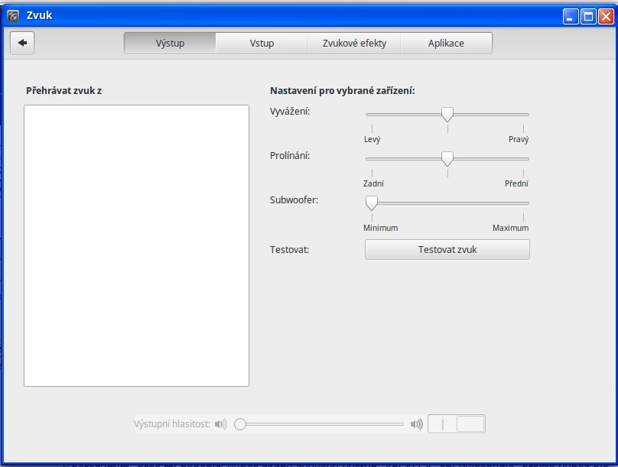The image size is (618, 467).
Task: Click the Zvuk window icon in title bar
Action: point(13,15)
